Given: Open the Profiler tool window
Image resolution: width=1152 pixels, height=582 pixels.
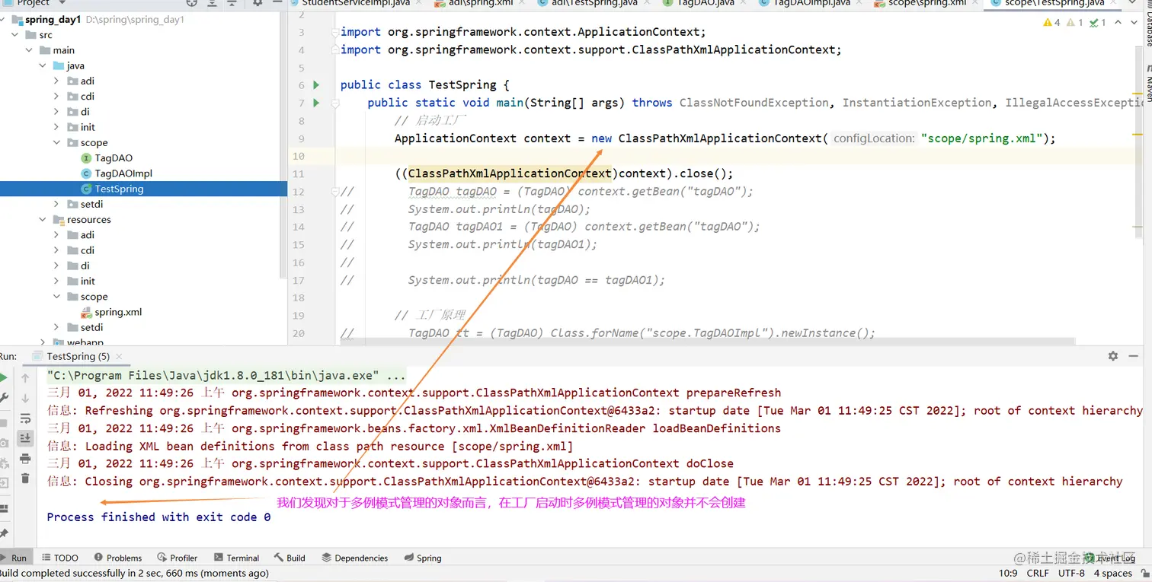Looking at the screenshot, I should point(177,558).
